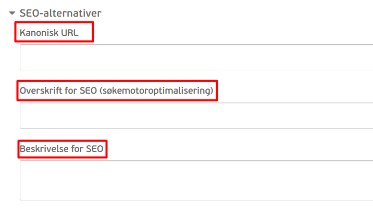Focus the Overskrift for SEO input field

coord(196,116)
